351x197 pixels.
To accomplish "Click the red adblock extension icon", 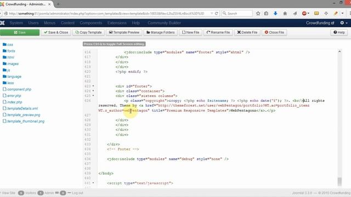I will coord(304,13).
